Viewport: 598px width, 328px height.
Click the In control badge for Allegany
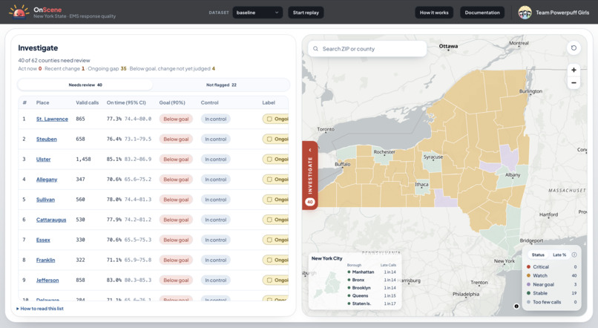(x=215, y=180)
